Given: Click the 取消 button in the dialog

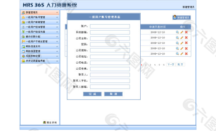Looking at the screenshot, I should click(113, 94).
